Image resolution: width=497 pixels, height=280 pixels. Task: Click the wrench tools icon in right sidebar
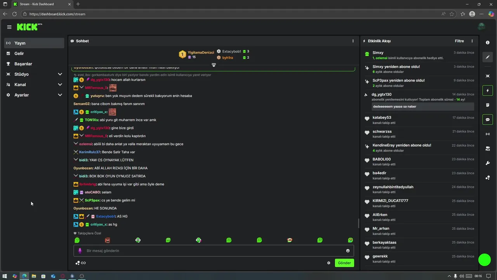pos(488,163)
